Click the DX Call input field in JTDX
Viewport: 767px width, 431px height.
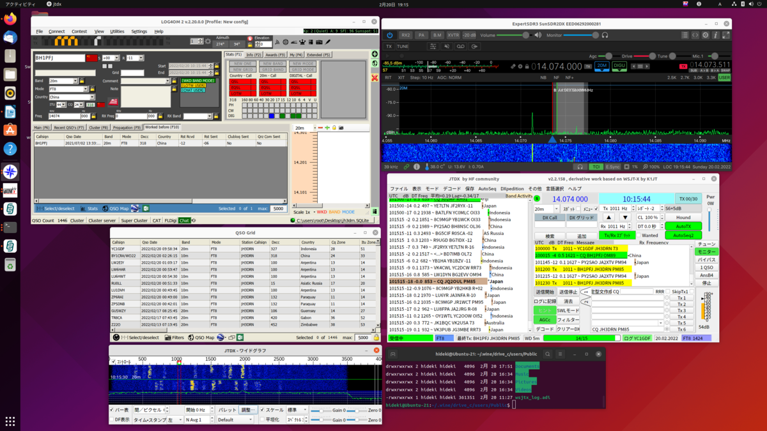click(549, 226)
